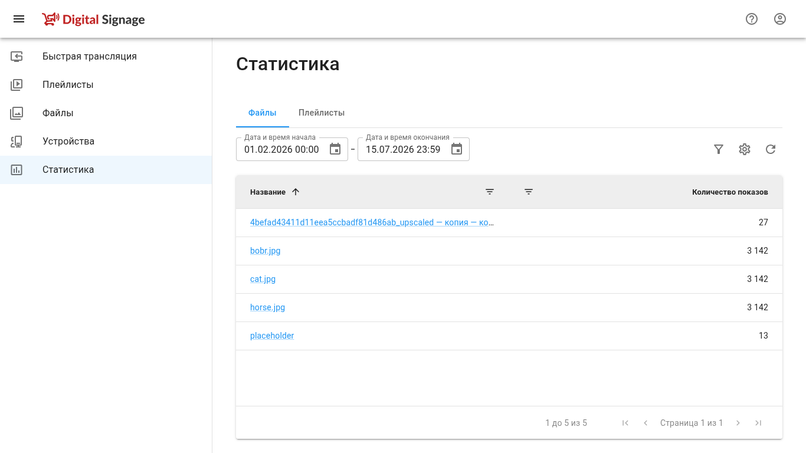This screenshot has height=453, width=806.
Task: Click the 3 142 count for cat.jpg
Action: (758, 279)
